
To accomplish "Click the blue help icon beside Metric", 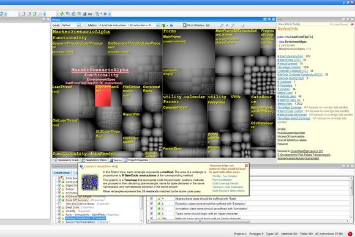I will 171,25.
